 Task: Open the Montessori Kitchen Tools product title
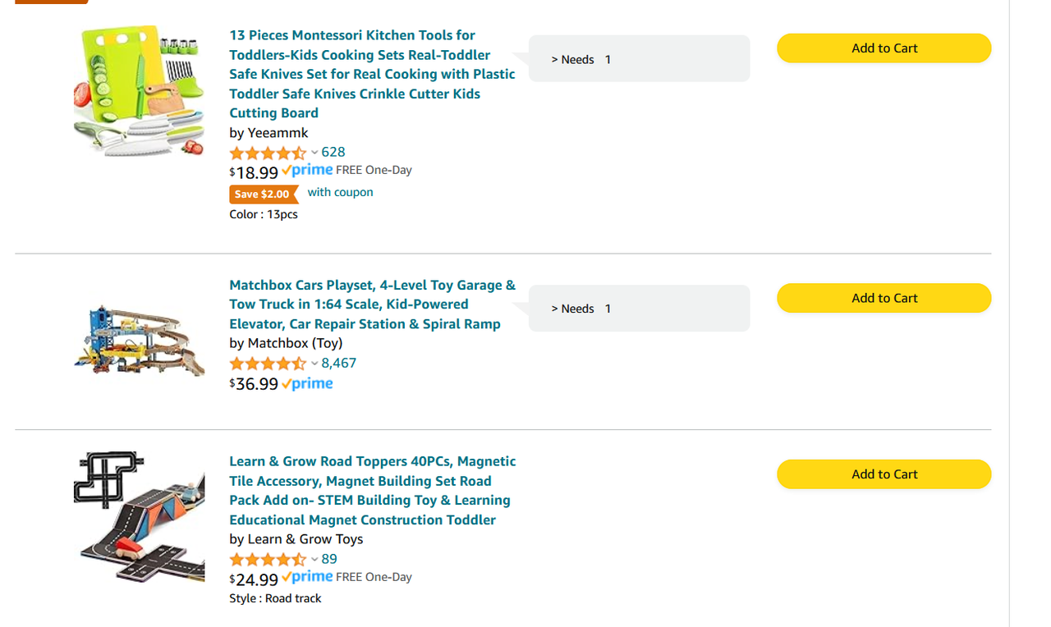click(x=372, y=74)
